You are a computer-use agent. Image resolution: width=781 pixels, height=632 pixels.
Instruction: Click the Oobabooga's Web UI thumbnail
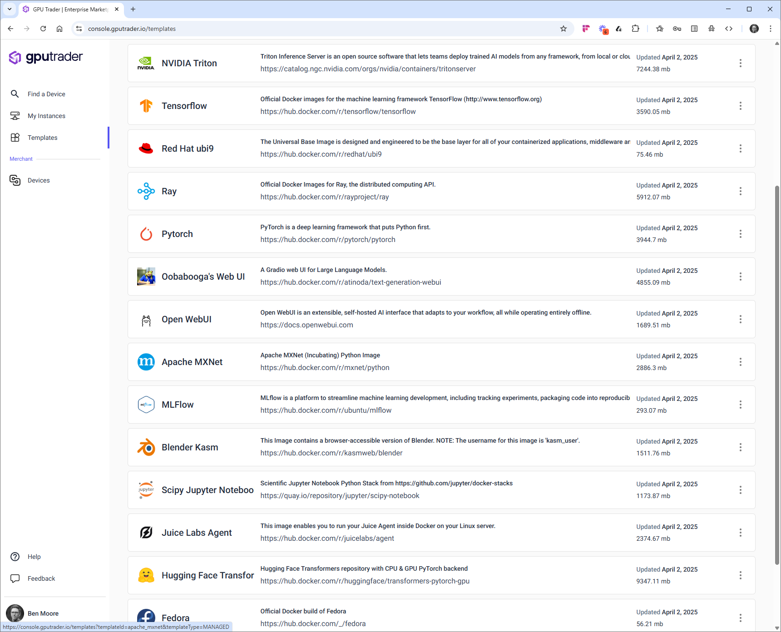146,276
